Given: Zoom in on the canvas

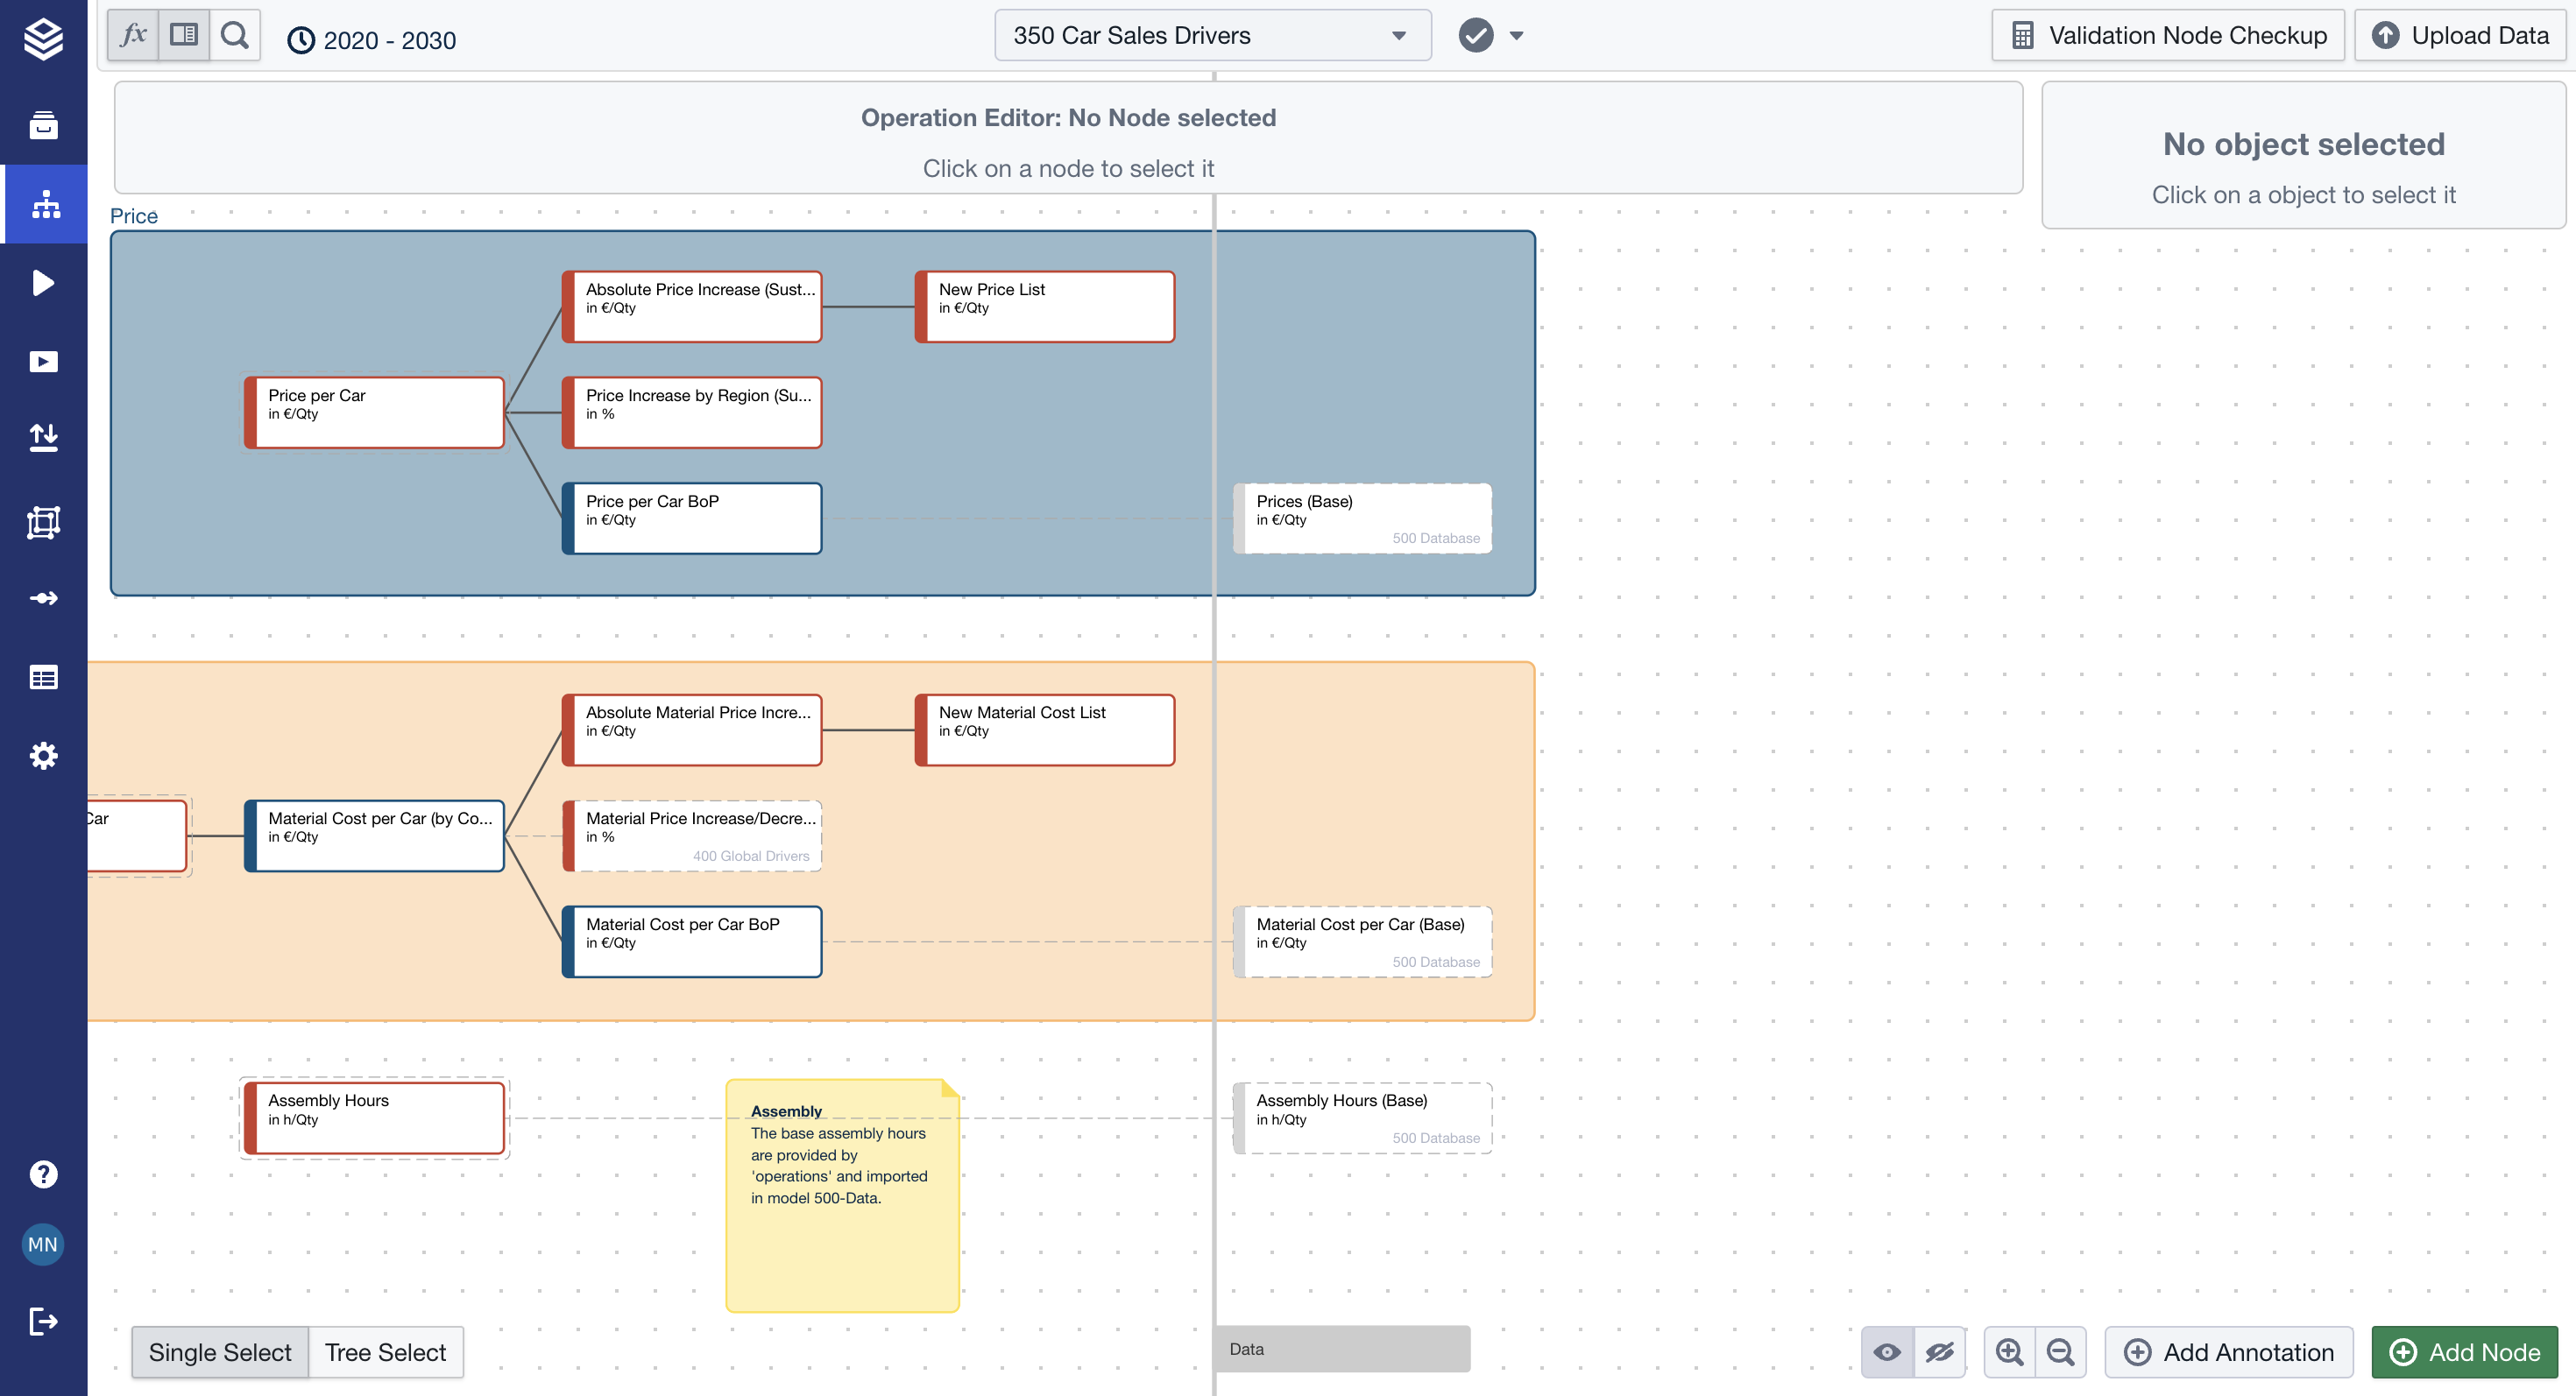Looking at the screenshot, I should [2009, 1352].
